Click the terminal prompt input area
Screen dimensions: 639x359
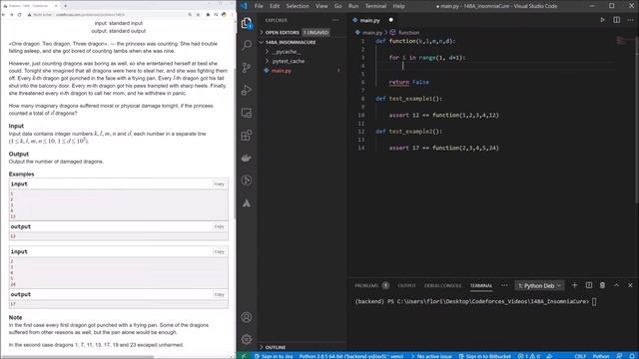[x=594, y=301]
